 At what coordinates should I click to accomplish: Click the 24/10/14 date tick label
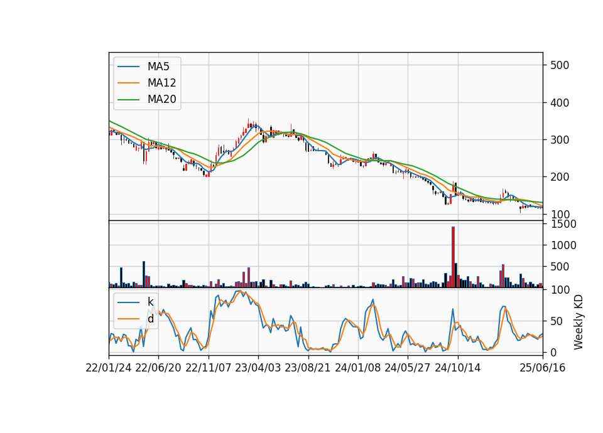[458, 368]
